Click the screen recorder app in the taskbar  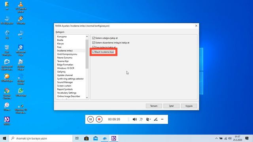(x=104, y=138)
